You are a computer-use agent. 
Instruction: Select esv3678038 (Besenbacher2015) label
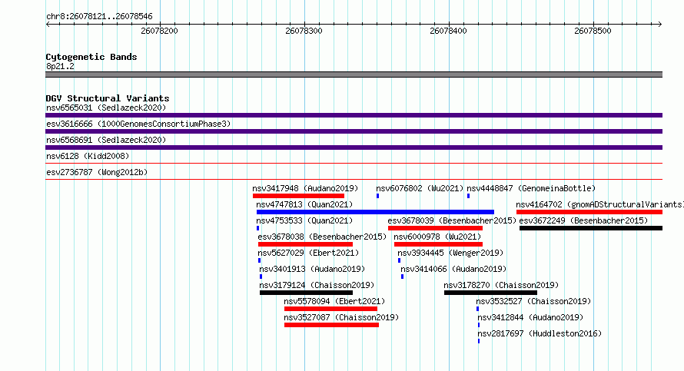(322, 237)
